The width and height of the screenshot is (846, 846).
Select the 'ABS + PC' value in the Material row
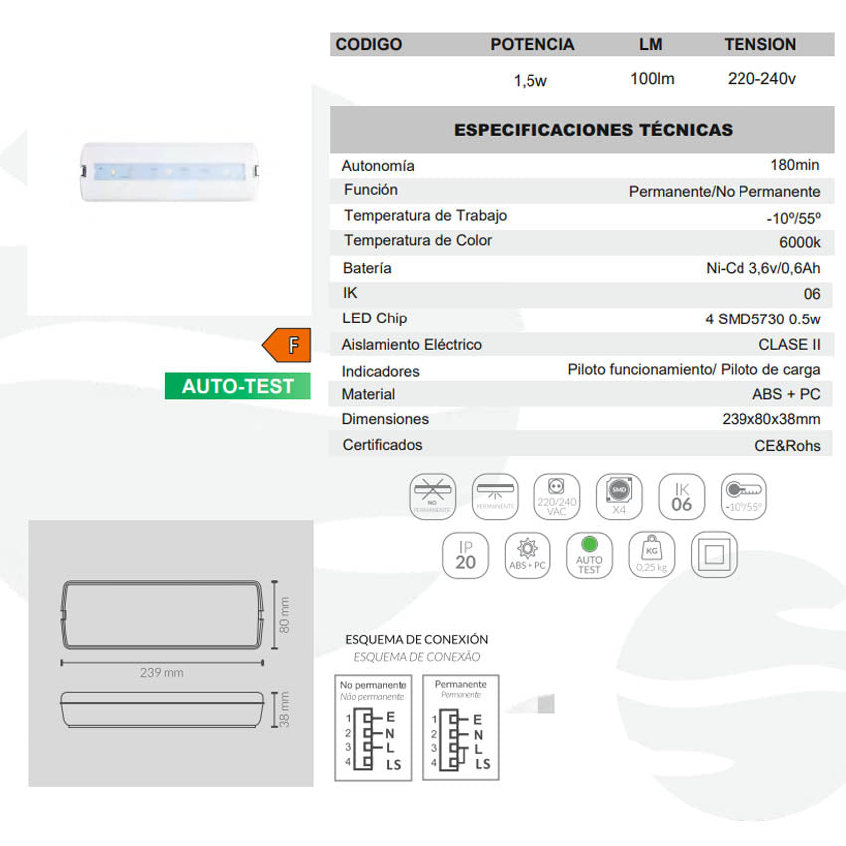tap(786, 394)
